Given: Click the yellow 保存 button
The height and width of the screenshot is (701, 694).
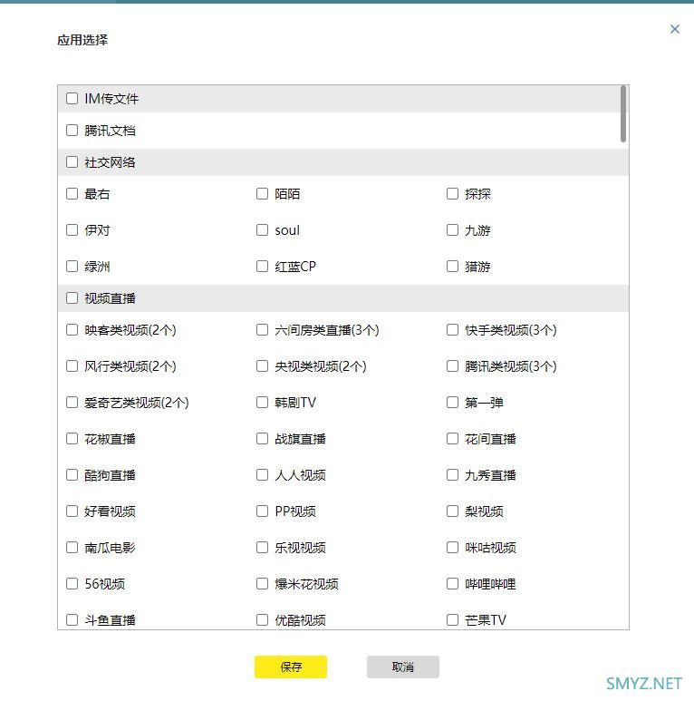Looking at the screenshot, I should (291, 667).
